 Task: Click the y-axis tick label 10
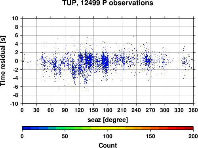click(x=15, y=18)
